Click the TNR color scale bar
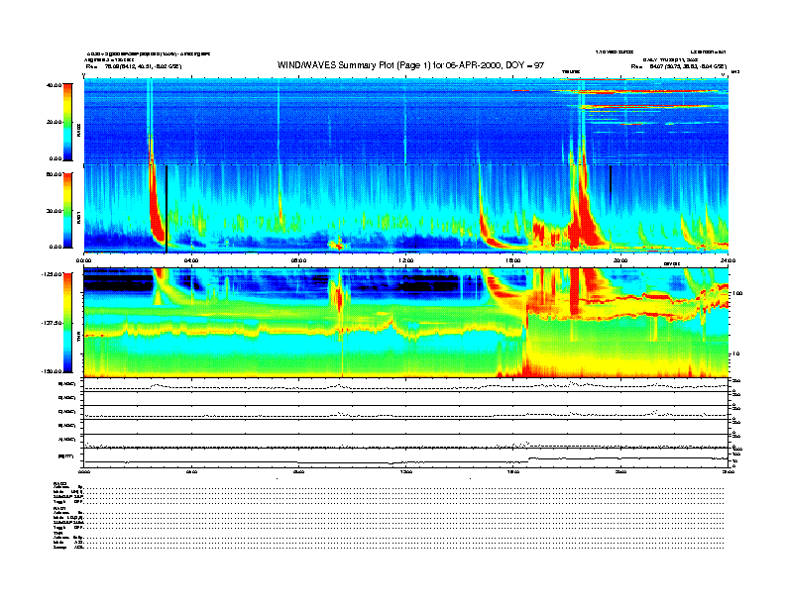 coord(67,323)
